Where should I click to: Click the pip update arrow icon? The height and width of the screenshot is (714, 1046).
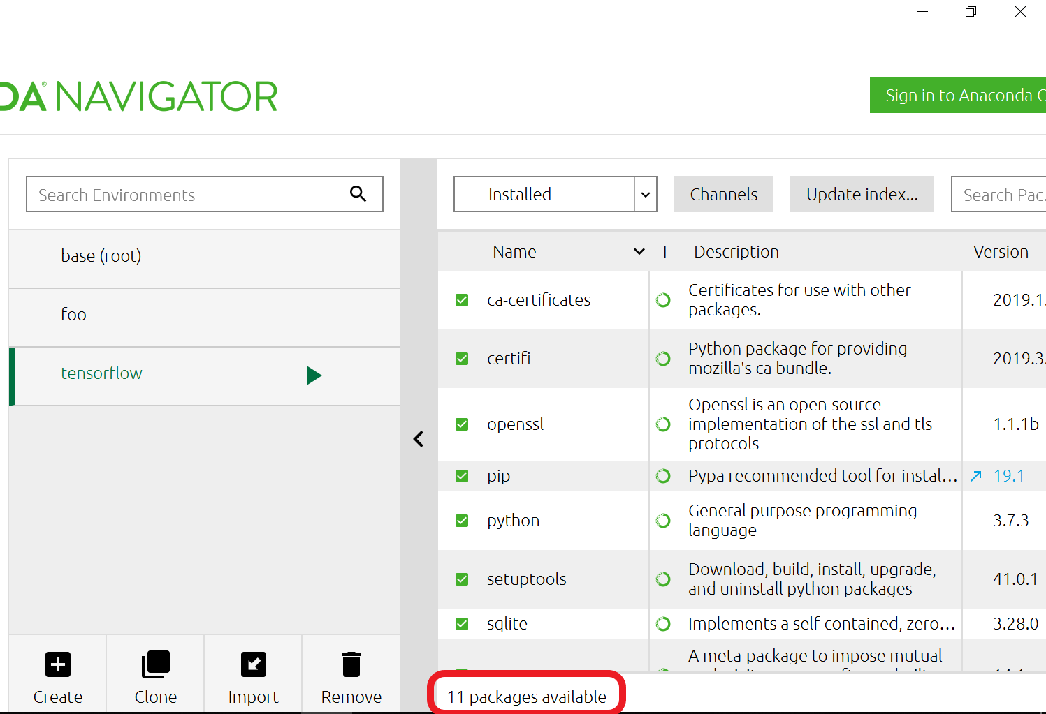click(x=976, y=476)
